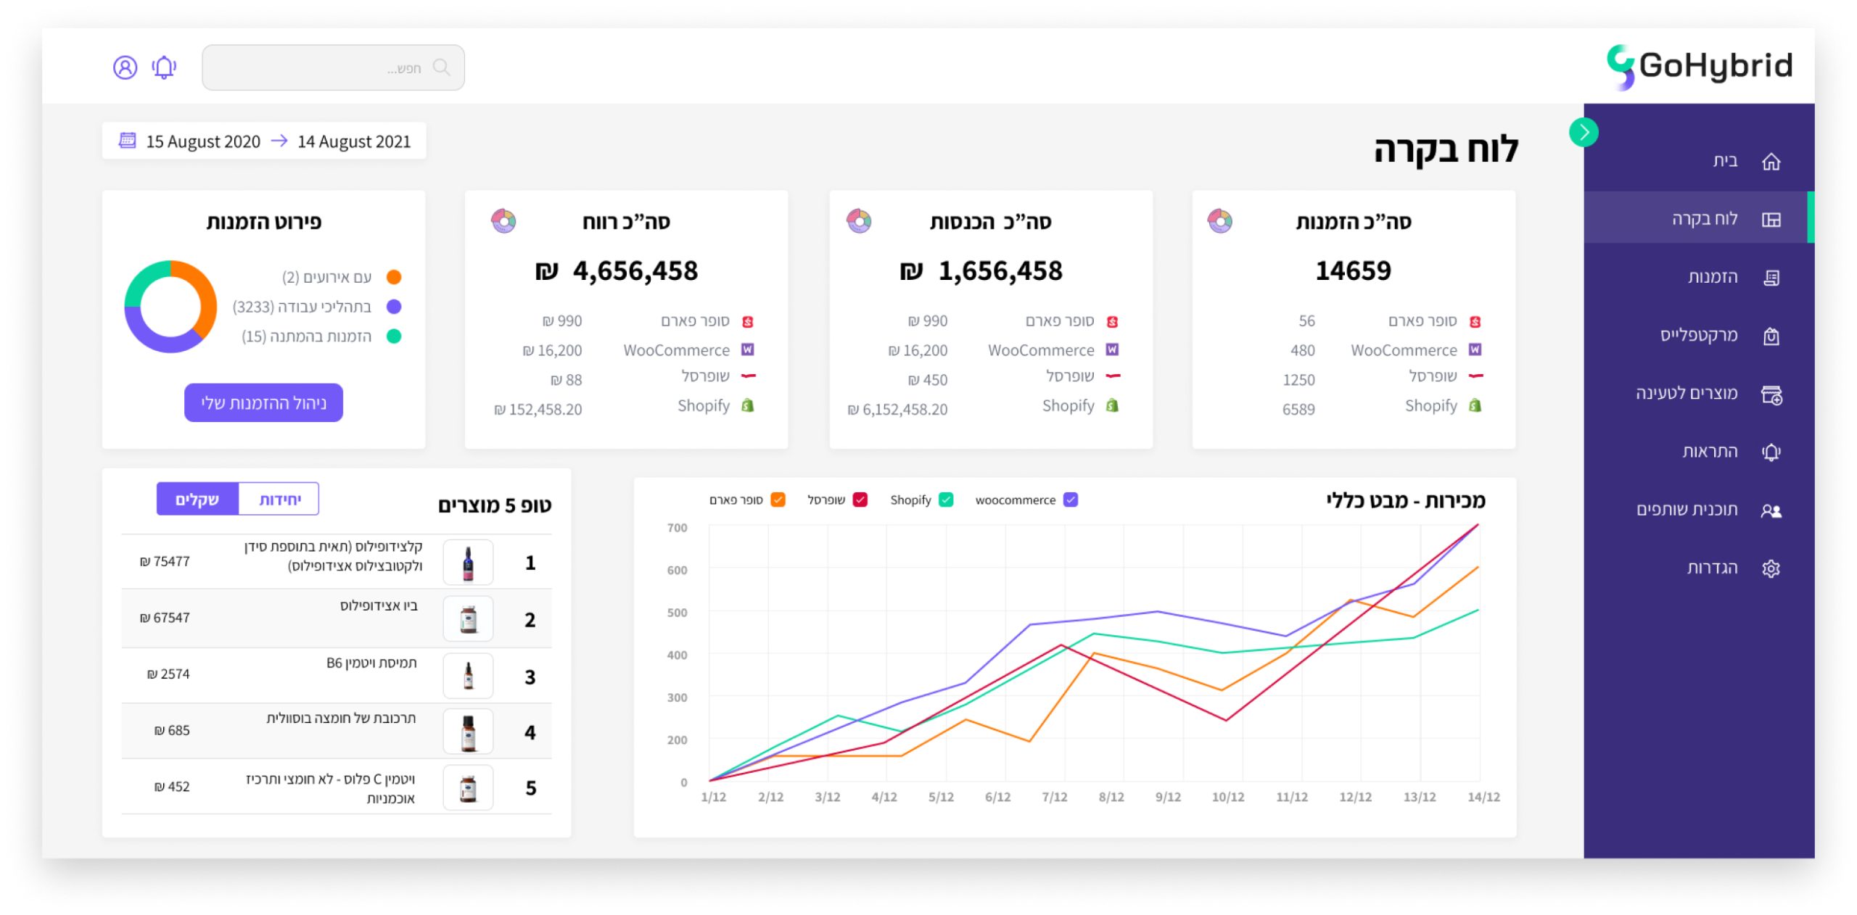Screen dimensions: 1857x915
Task: Click product 4 bottle thumbnail
Action: [x=468, y=732]
